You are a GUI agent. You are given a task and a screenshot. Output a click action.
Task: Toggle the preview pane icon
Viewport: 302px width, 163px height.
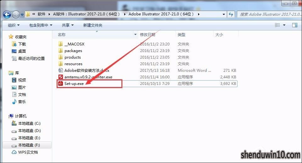pos(295,25)
